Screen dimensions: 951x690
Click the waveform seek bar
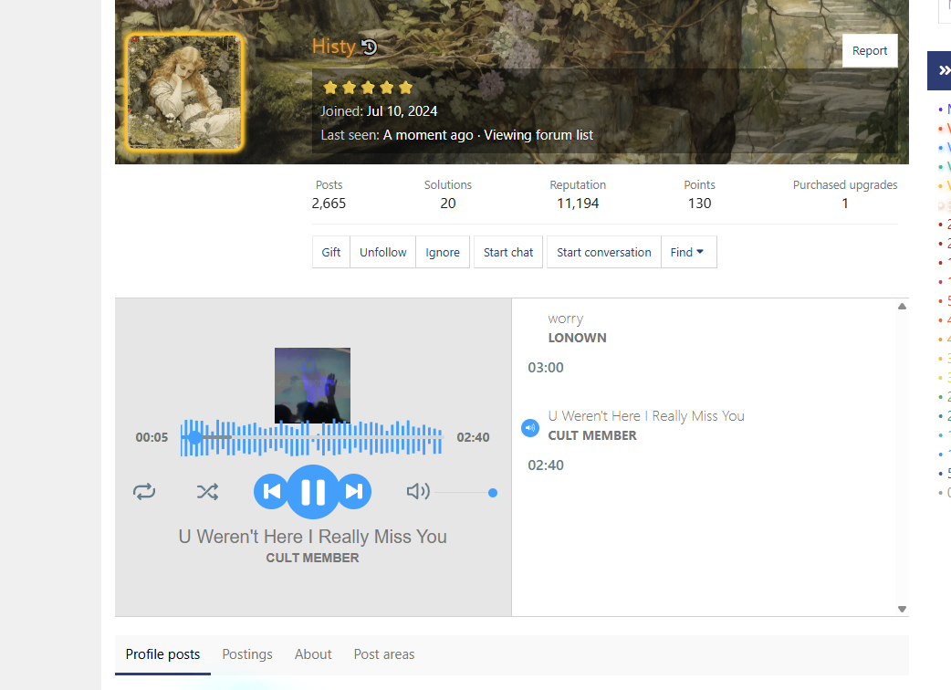coord(310,437)
